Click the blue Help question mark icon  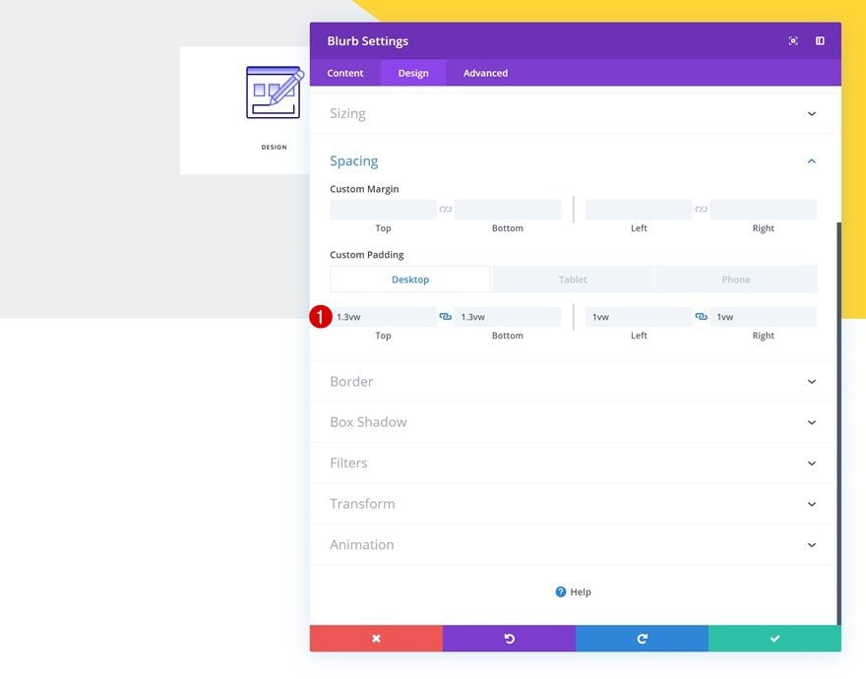[561, 591]
